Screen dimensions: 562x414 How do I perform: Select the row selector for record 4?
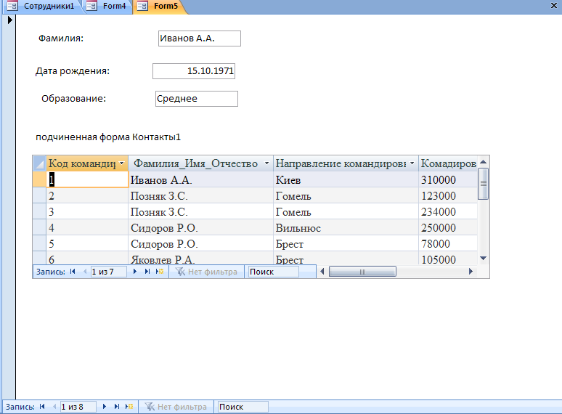(x=39, y=227)
